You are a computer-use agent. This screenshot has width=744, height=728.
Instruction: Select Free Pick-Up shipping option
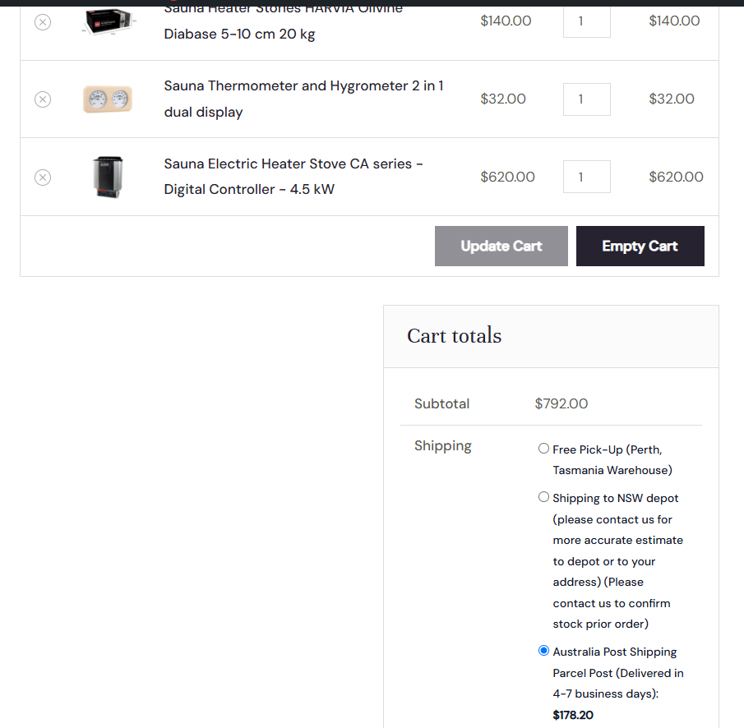click(x=543, y=448)
